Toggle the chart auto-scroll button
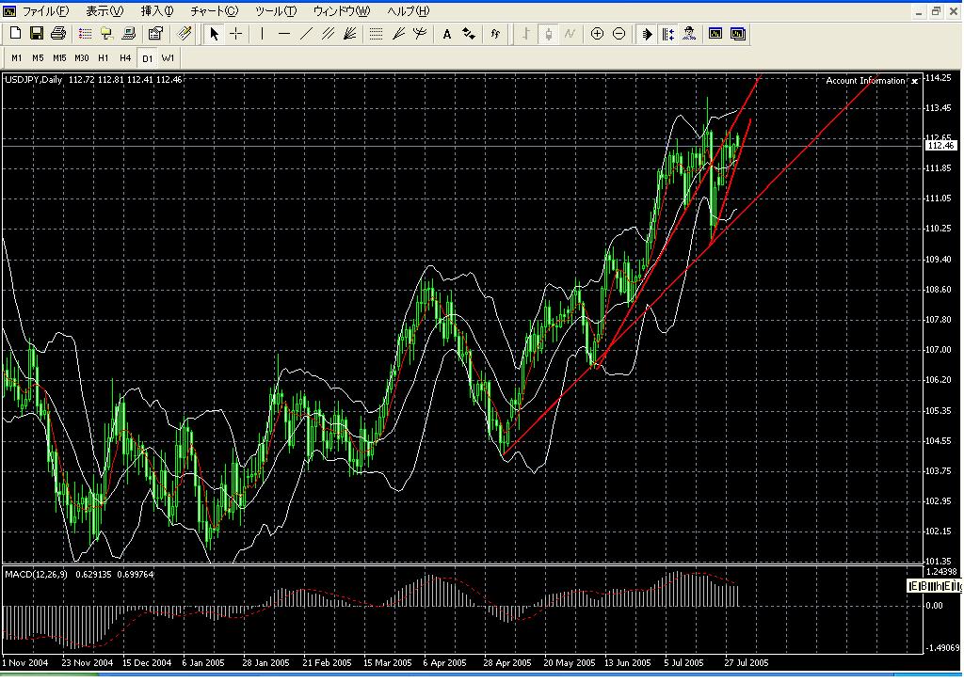This screenshot has height=698, width=964. [x=647, y=34]
